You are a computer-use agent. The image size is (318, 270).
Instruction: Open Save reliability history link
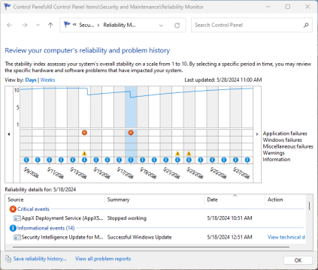coord(40,259)
